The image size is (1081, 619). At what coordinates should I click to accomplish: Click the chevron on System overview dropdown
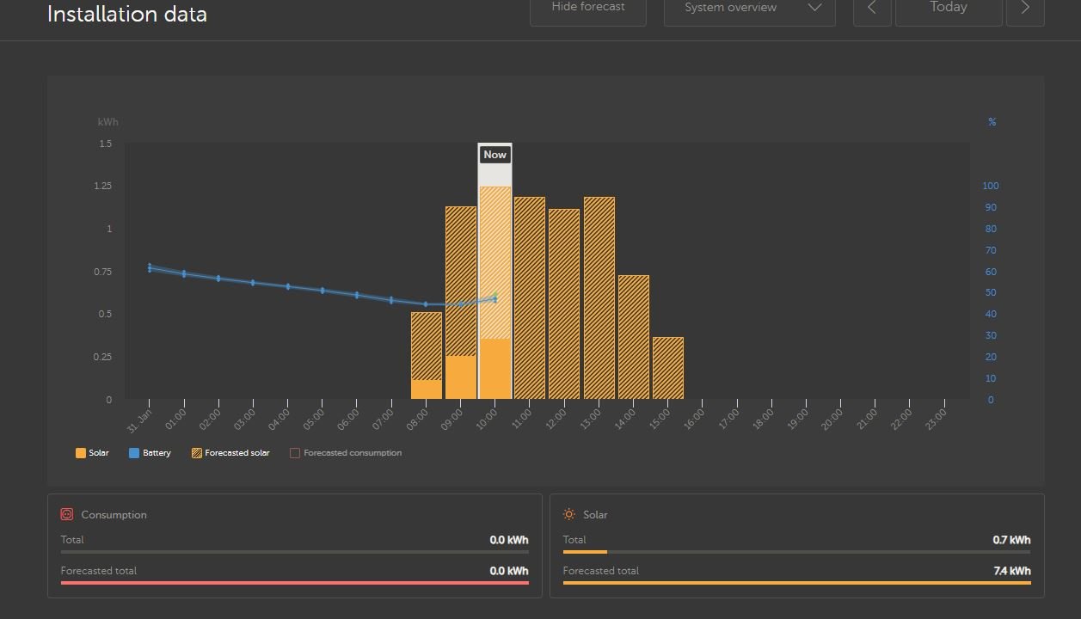point(814,8)
